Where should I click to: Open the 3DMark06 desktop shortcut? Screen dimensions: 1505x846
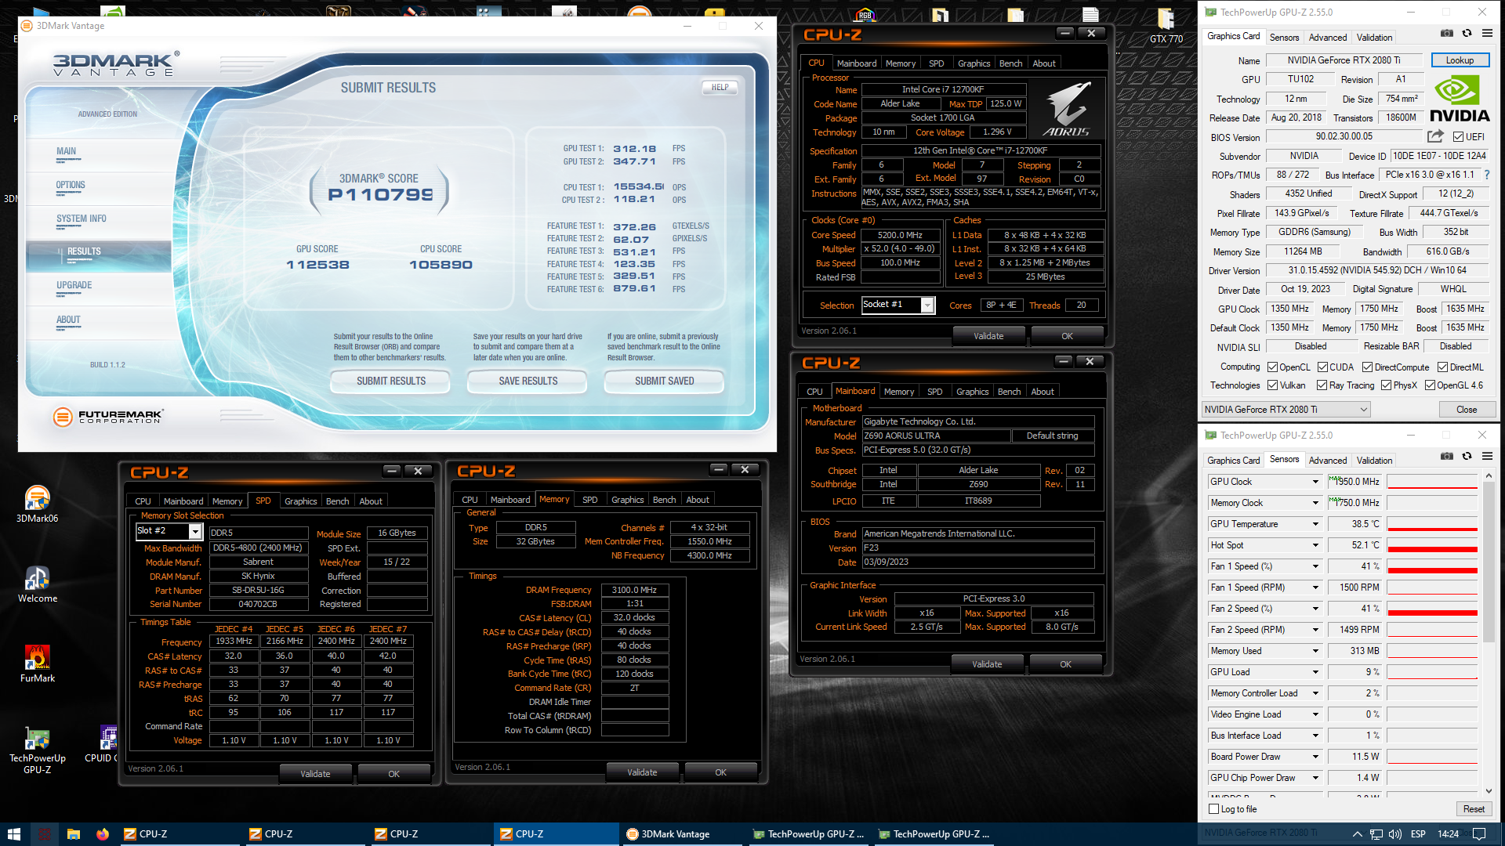pos(37,504)
